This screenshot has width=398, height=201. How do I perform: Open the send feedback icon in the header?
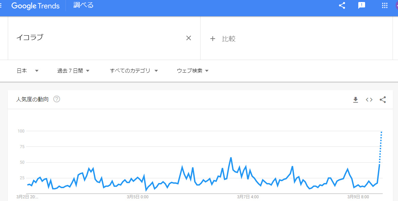click(362, 5)
